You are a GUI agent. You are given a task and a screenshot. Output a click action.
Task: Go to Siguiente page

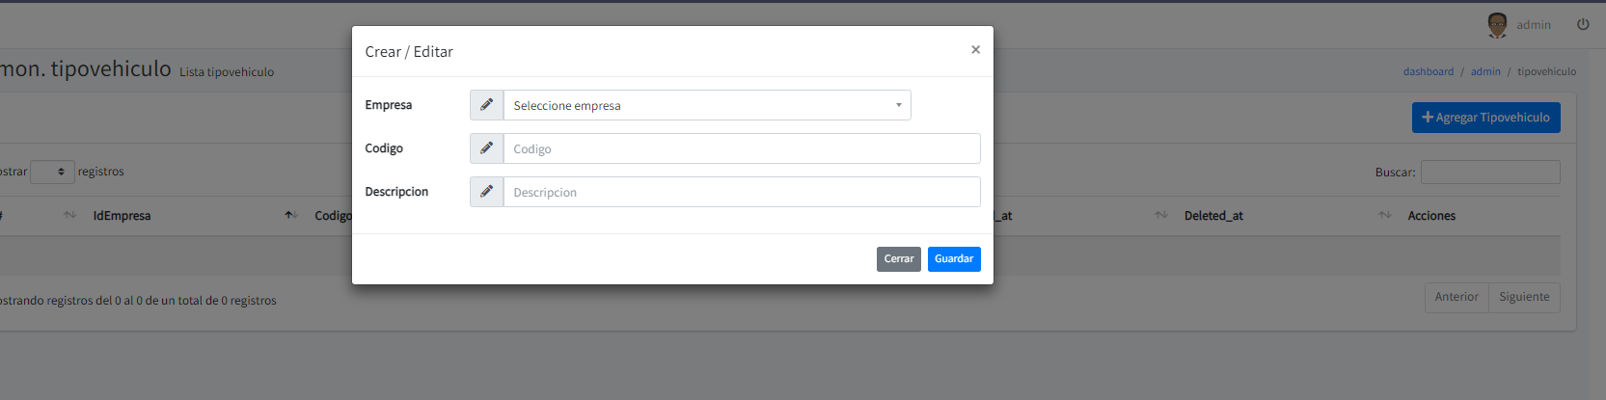(x=1524, y=297)
